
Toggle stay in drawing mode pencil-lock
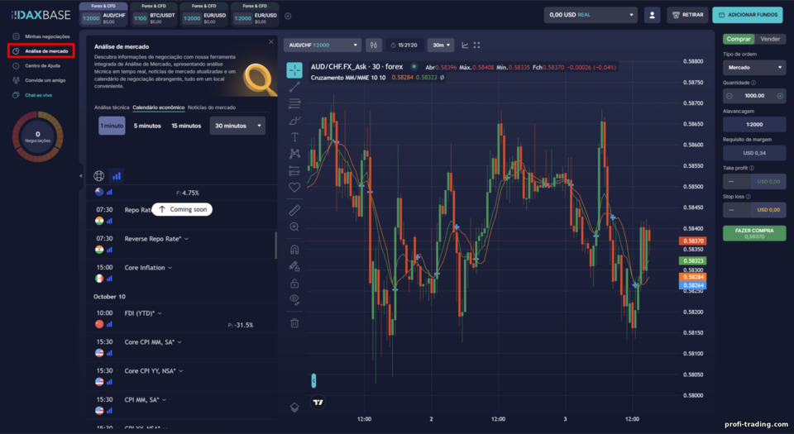[294, 266]
